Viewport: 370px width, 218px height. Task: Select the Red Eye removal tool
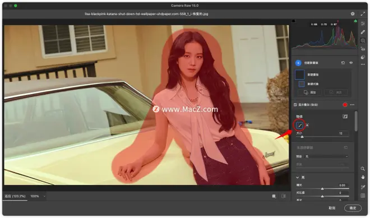[363, 49]
